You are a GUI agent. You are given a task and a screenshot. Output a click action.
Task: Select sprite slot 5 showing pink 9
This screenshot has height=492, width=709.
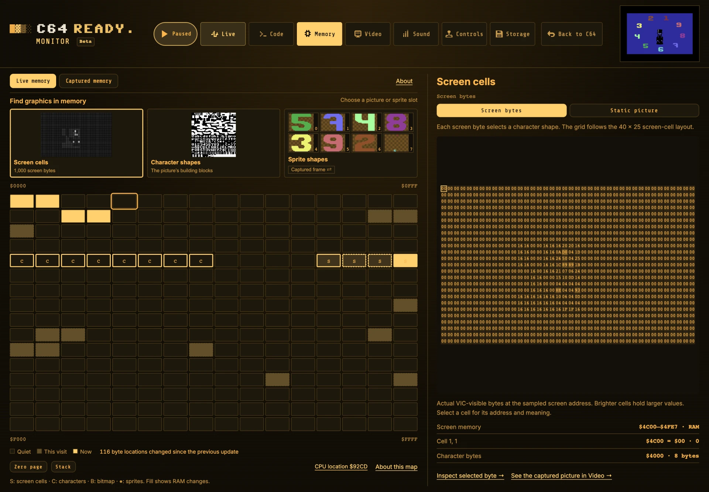point(335,143)
